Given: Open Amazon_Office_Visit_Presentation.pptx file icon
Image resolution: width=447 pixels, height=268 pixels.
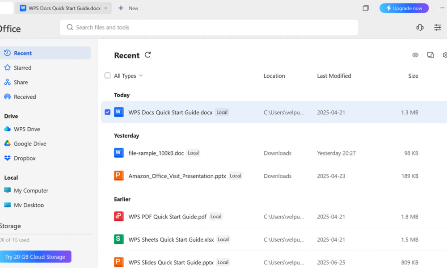Looking at the screenshot, I should tap(118, 176).
